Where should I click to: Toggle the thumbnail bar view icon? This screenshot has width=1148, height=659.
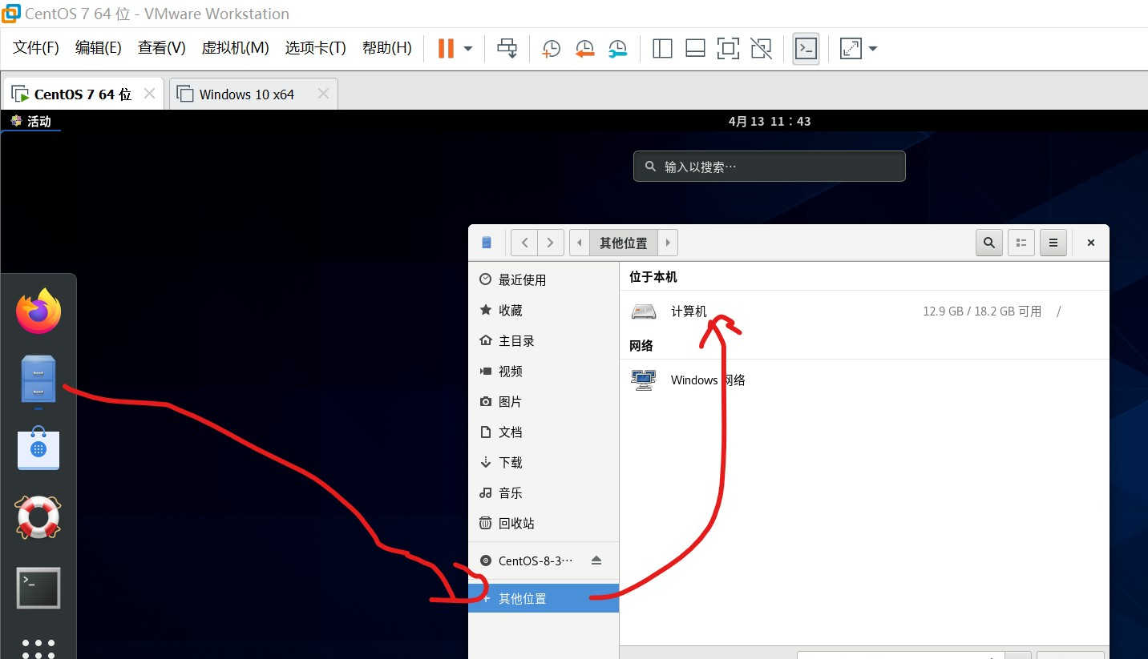pos(695,49)
